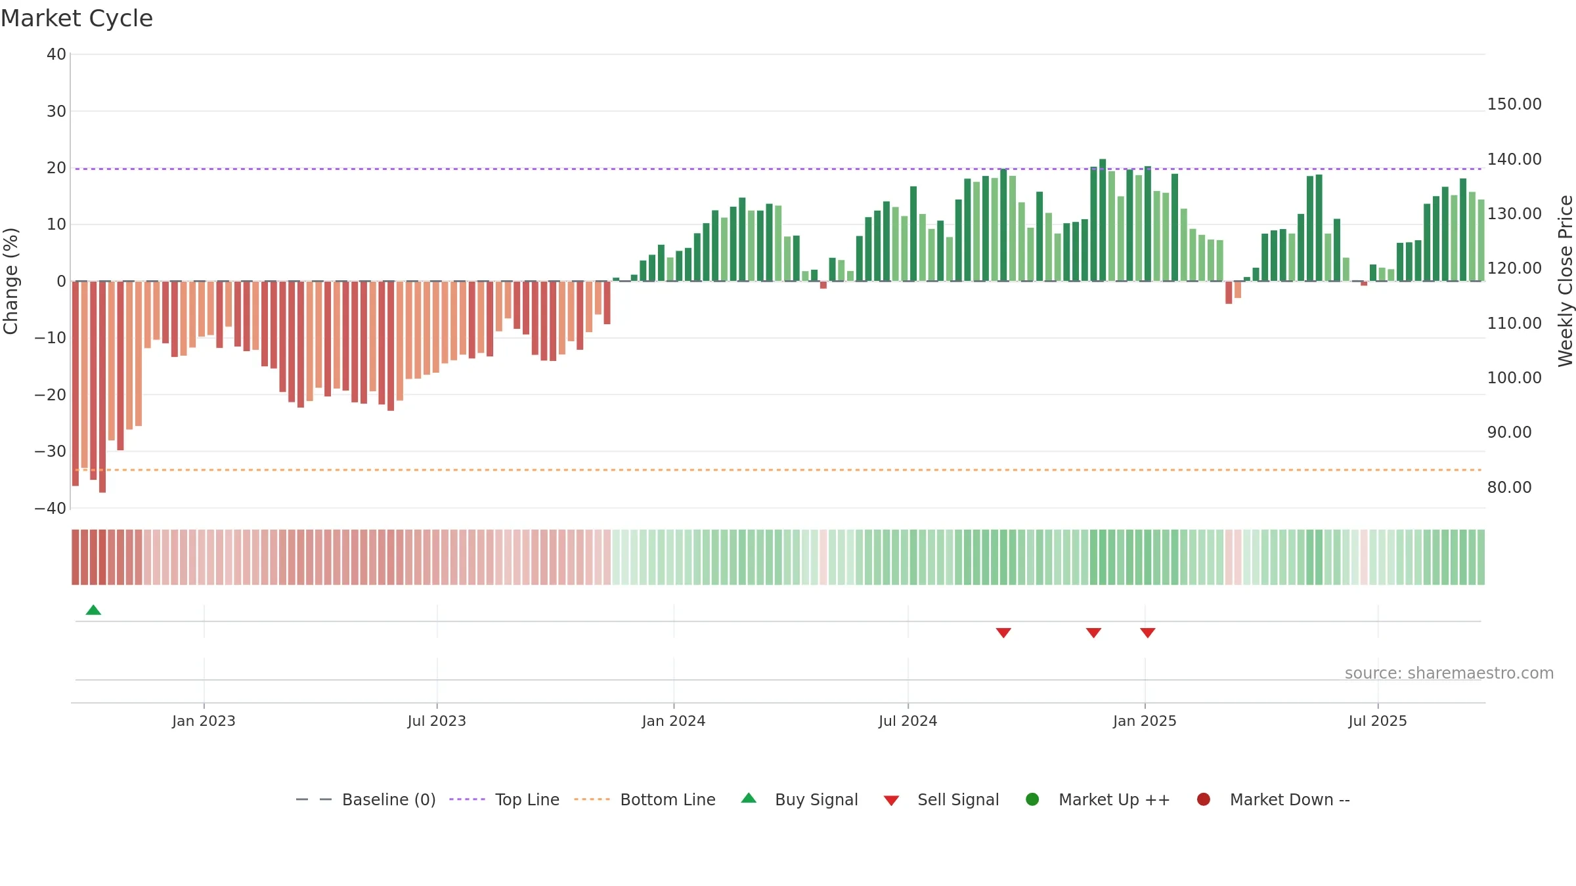Toggle the 'Baseline (0)' legend label
This screenshot has width=1576, height=886.
click(389, 800)
